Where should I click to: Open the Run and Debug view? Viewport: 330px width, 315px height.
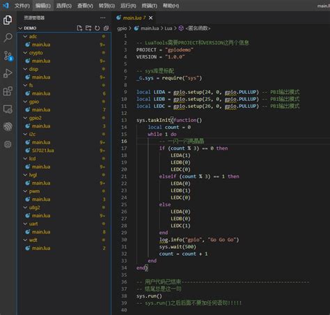click(x=8, y=73)
